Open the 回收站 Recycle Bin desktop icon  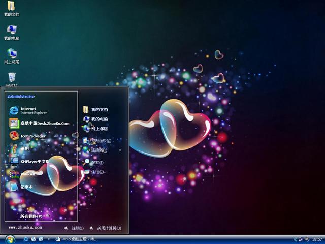[11, 79]
